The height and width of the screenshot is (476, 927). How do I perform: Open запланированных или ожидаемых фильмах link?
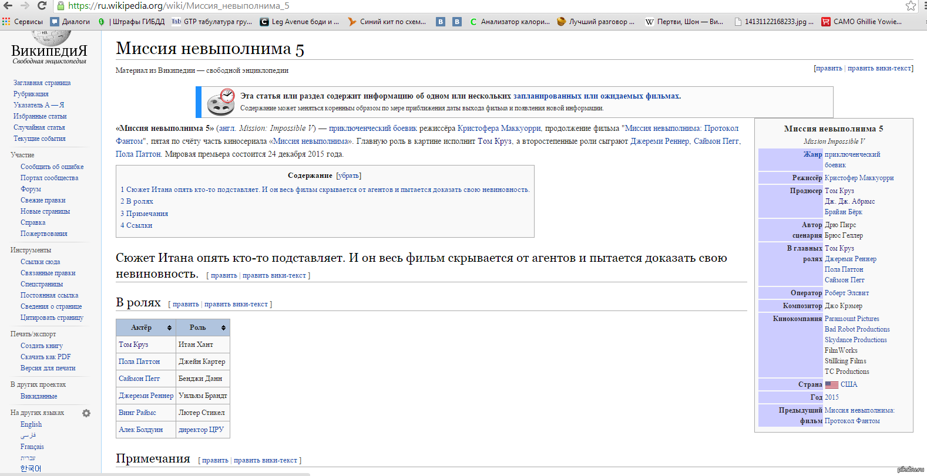pyautogui.click(x=597, y=96)
